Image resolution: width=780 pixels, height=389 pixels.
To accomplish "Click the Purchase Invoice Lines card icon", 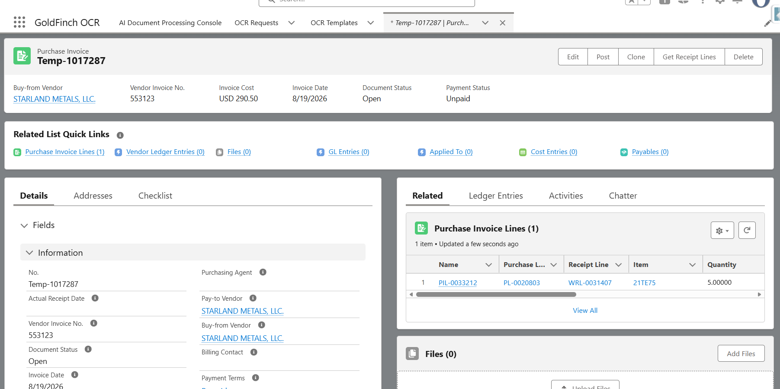I will point(421,228).
